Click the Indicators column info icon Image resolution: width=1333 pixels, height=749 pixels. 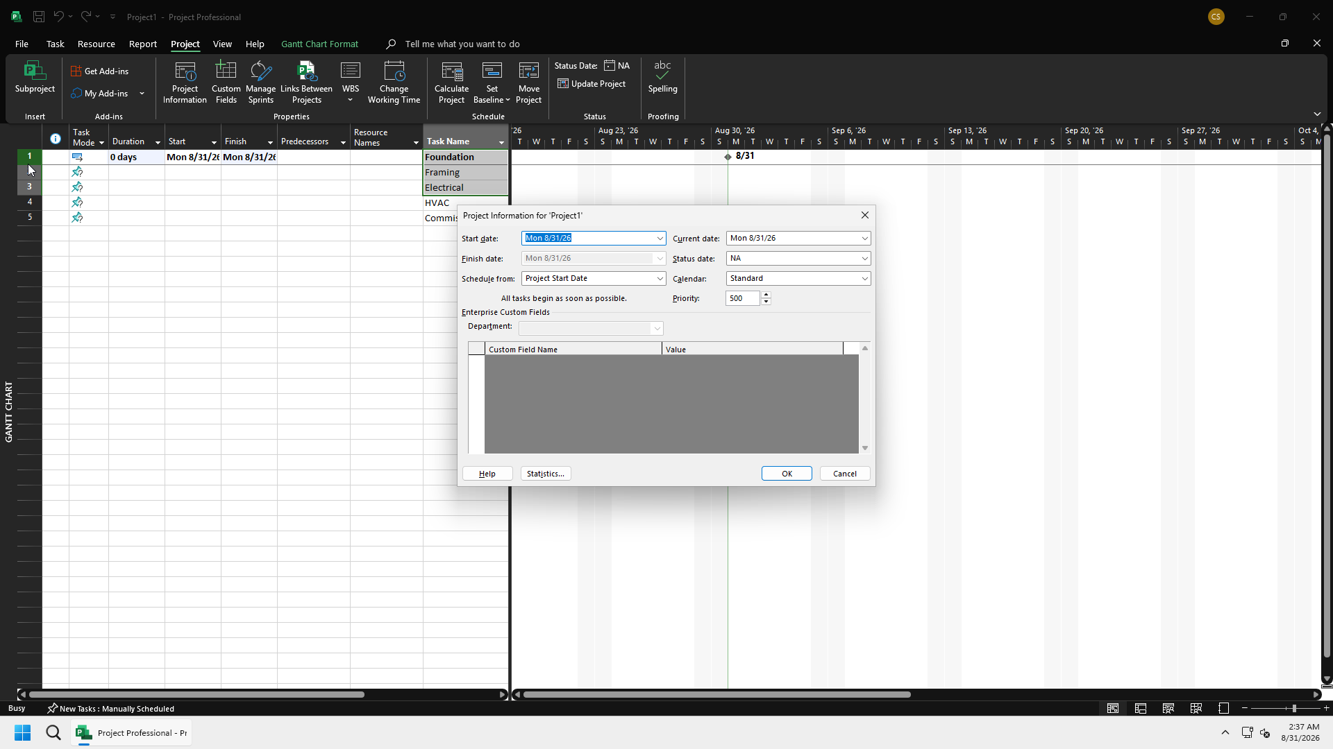tap(56, 138)
